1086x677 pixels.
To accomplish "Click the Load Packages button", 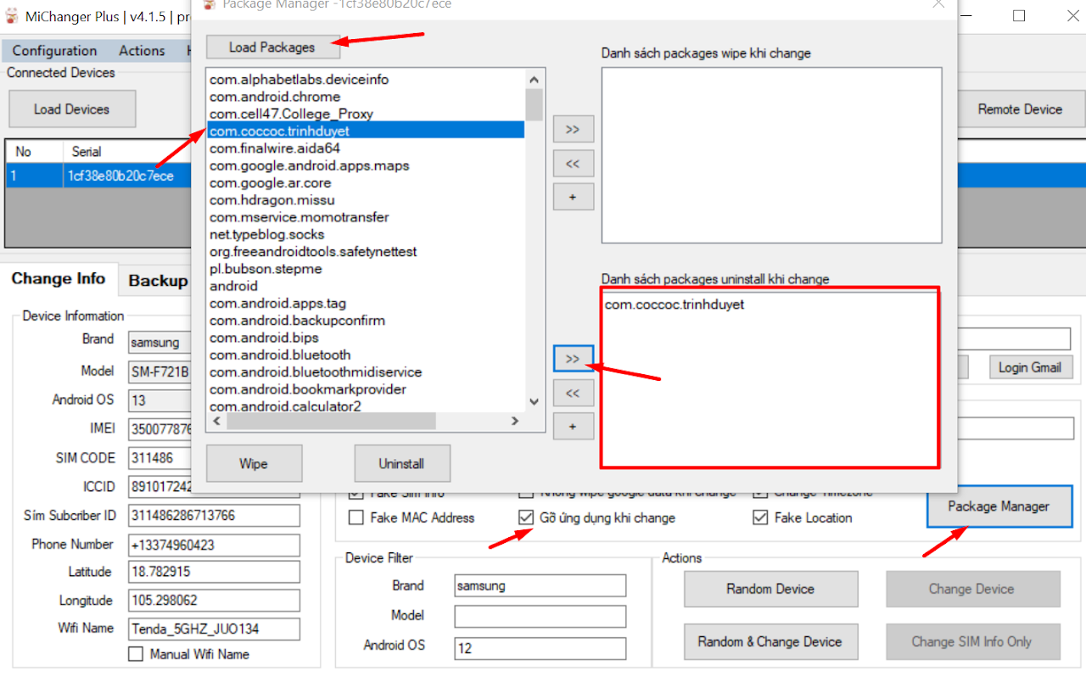I will [x=272, y=48].
